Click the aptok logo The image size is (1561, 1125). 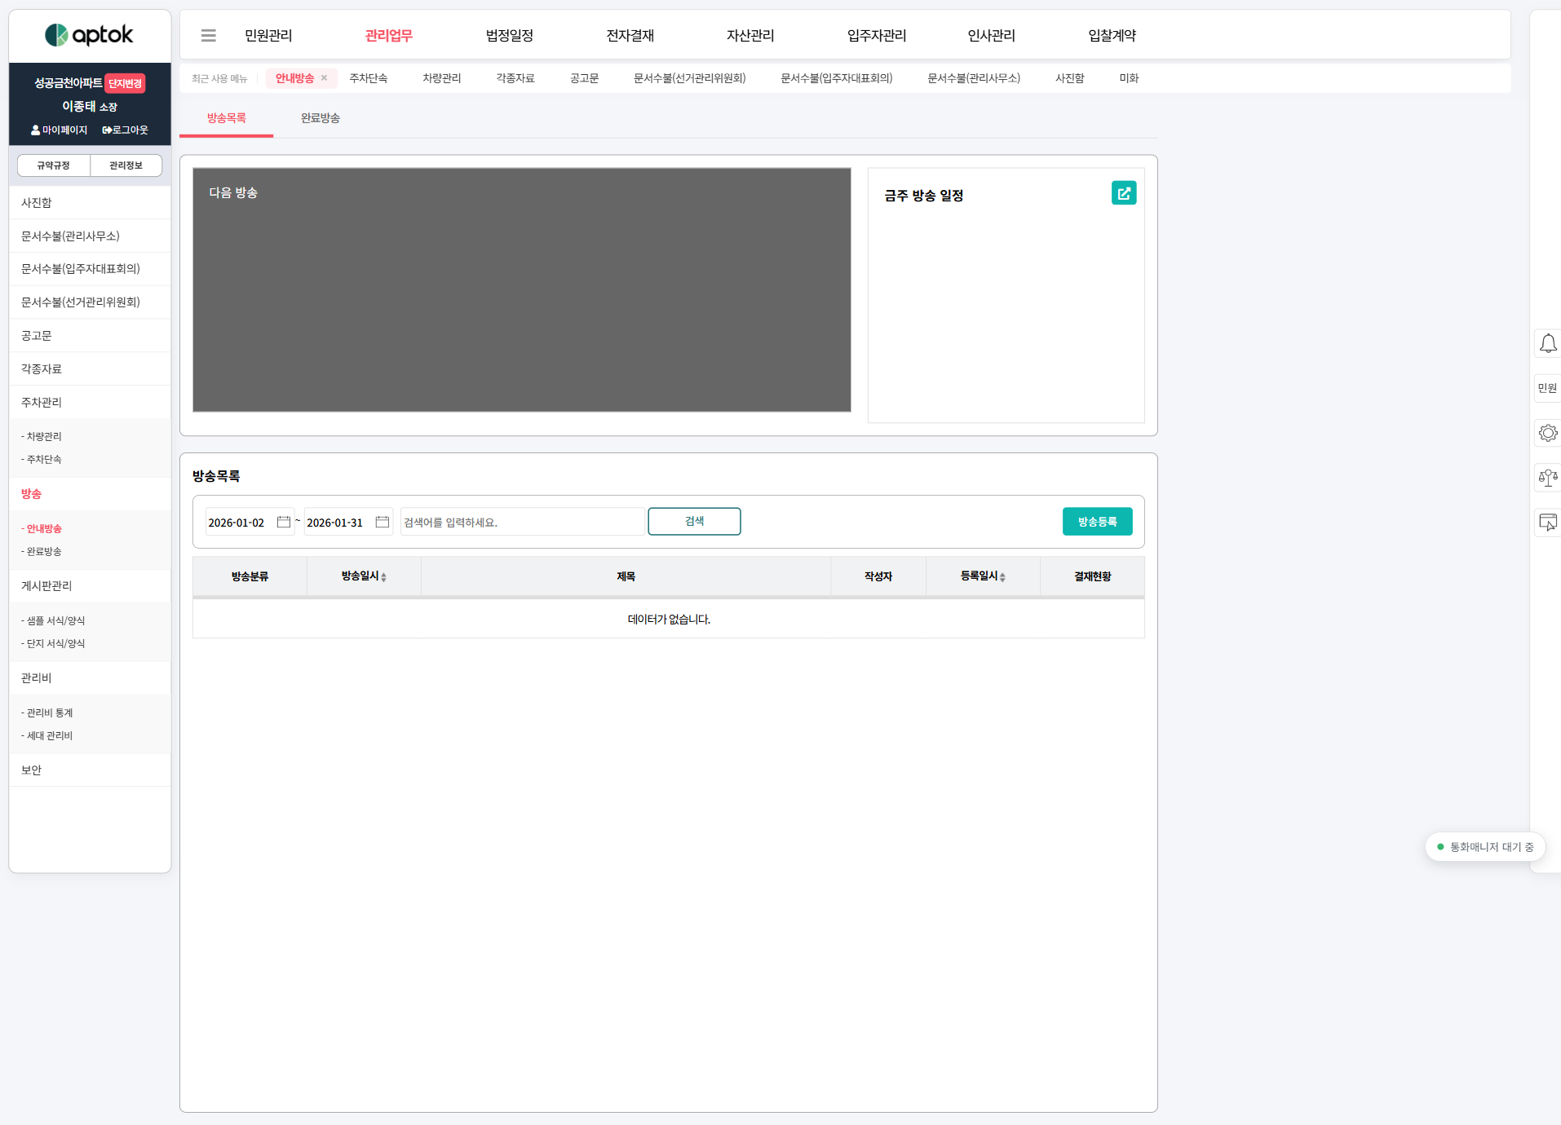89,35
